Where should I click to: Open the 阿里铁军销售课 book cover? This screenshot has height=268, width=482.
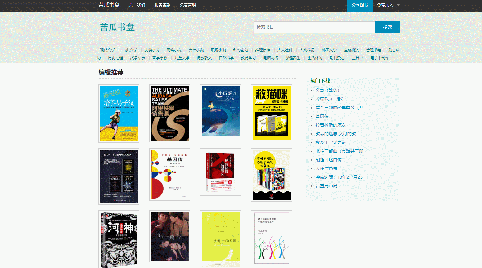click(x=170, y=113)
